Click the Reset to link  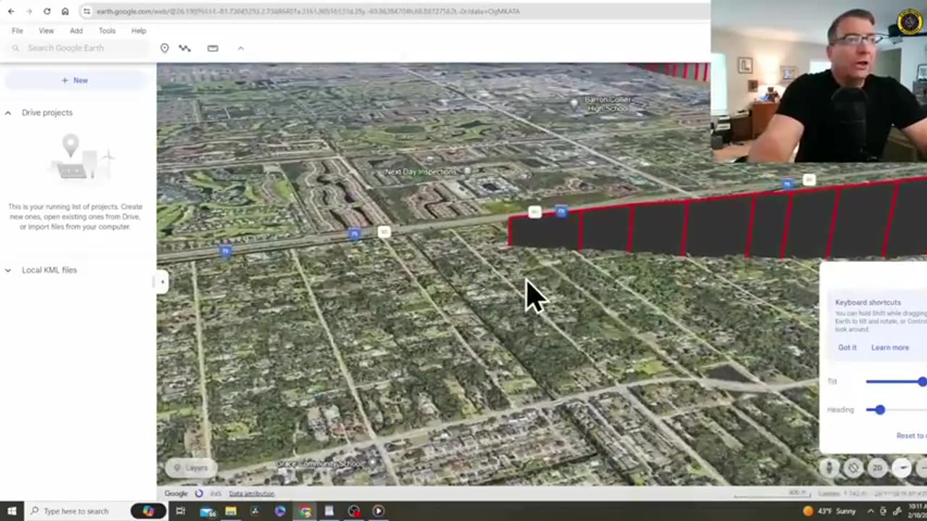pos(911,436)
